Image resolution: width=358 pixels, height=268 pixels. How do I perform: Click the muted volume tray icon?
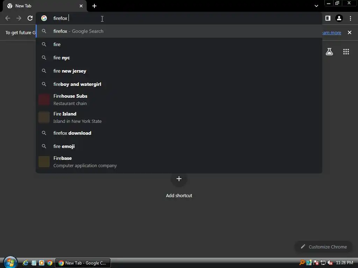[330, 262]
